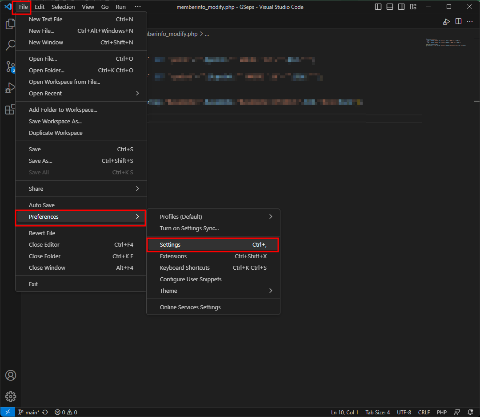Click feedback icon in status bar
Viewport: 480px width, 417px height.
point(457,412)
